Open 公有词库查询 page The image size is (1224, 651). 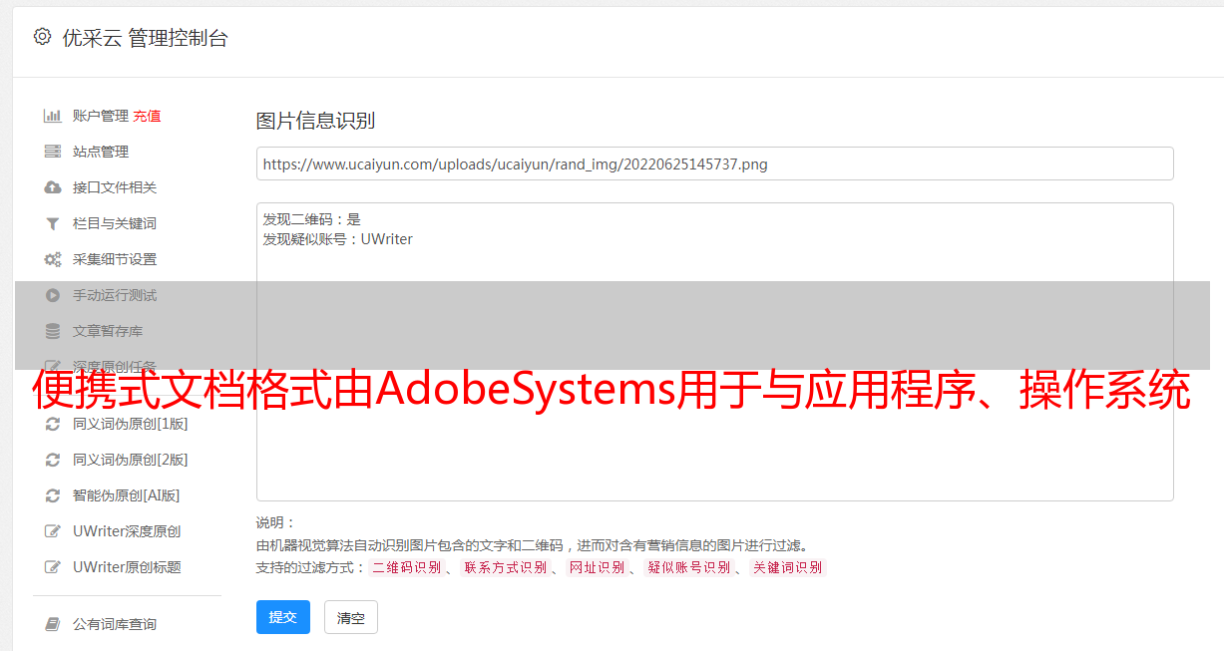[x=115, y=624]
